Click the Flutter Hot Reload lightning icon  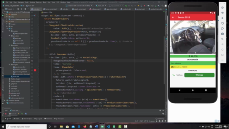(138, 6)
